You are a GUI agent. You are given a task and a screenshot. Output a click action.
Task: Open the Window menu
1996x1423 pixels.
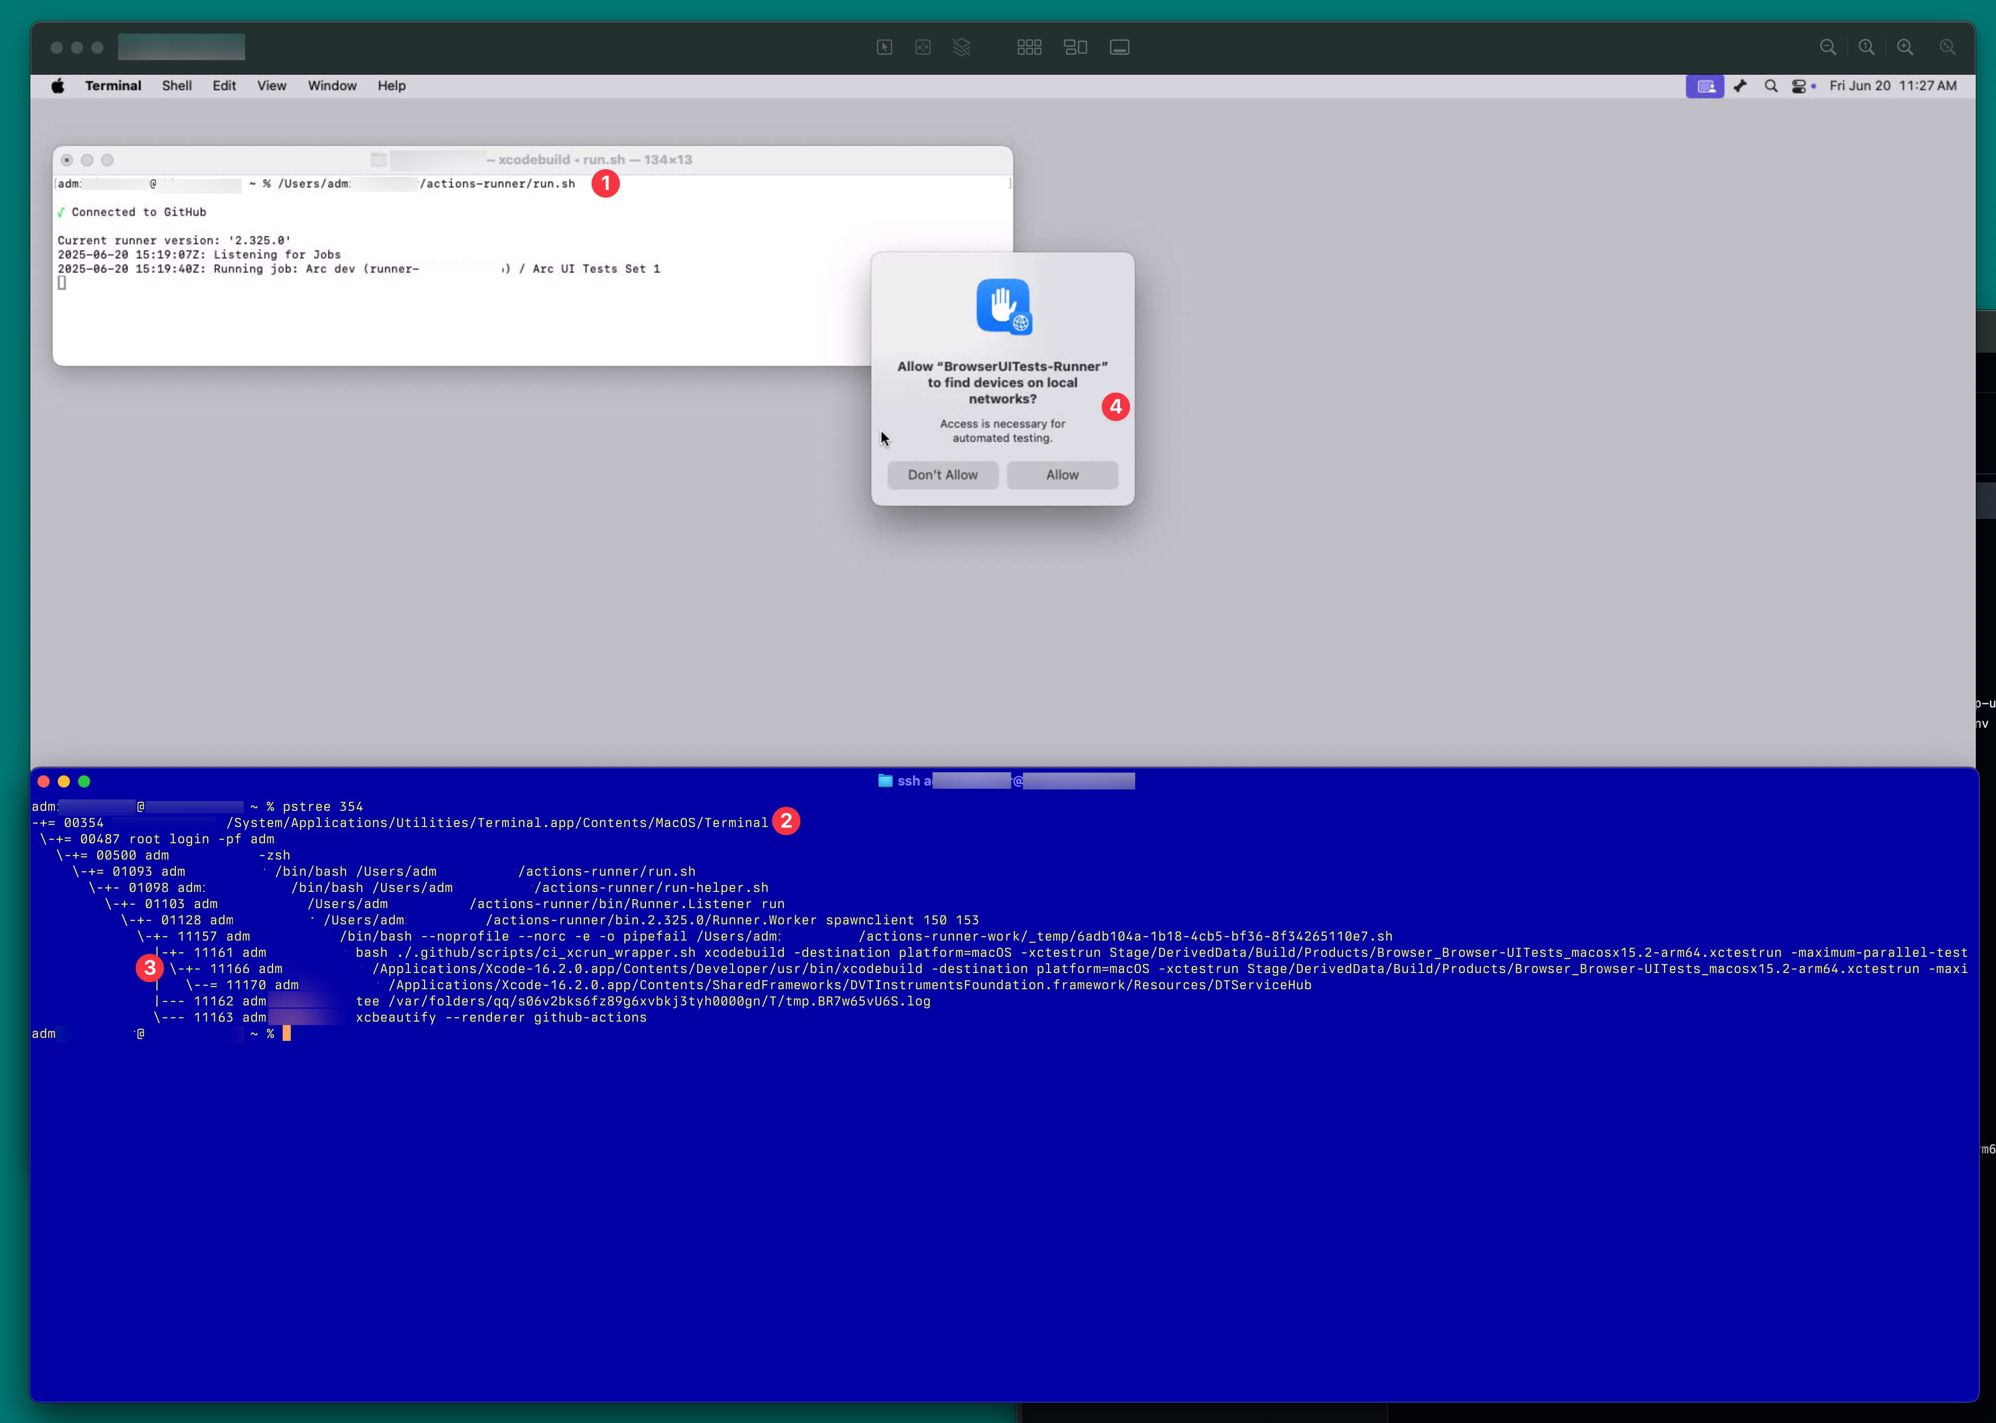tap(332, 86)
